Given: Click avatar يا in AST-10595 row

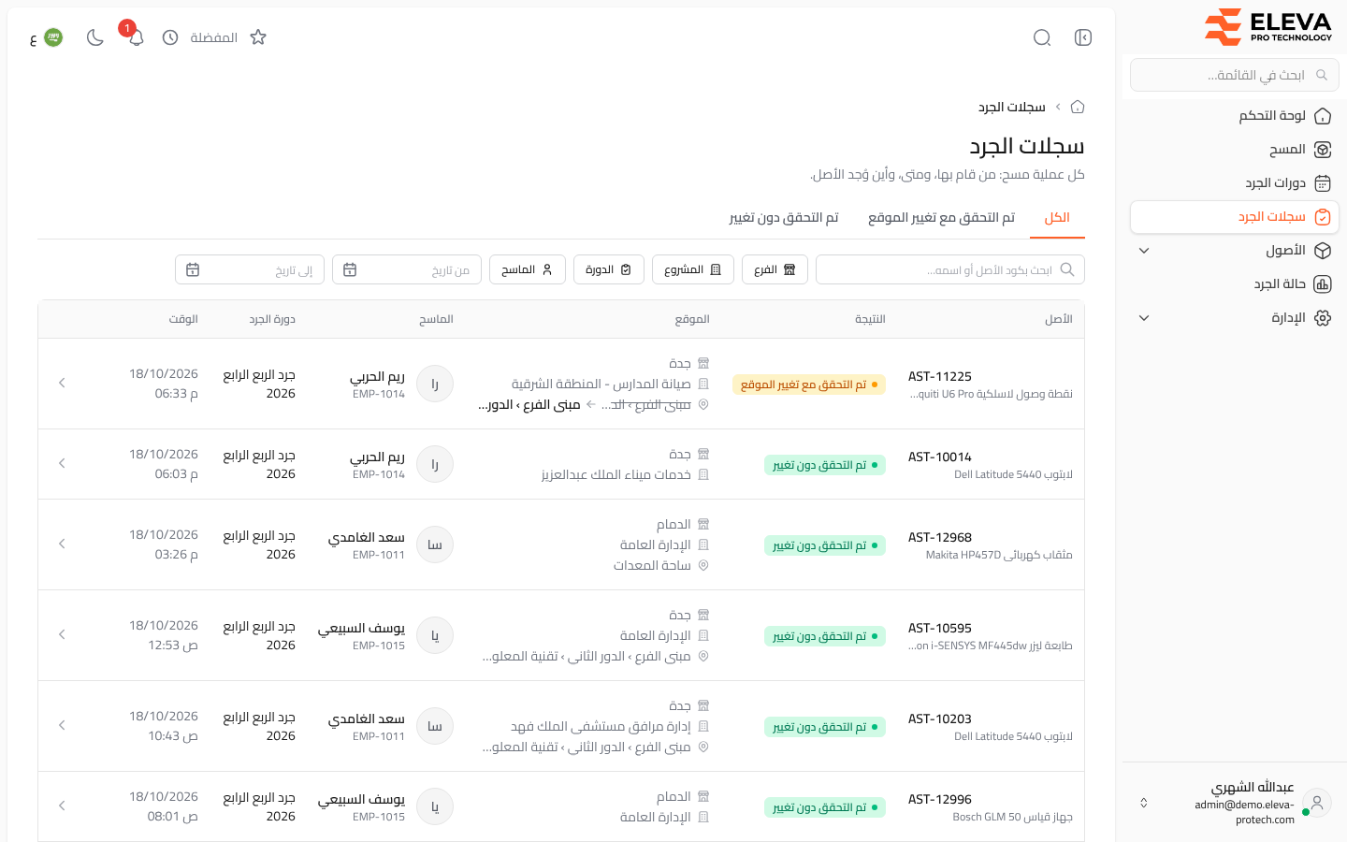Looking at the screenshot, I should pyautogui.click(x=435, y=635).
